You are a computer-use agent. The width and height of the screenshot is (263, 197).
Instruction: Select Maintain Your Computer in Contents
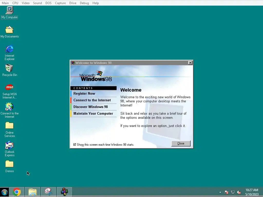point(93,114)
